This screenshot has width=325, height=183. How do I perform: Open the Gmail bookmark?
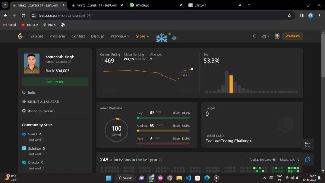click(x=9, y=25)
